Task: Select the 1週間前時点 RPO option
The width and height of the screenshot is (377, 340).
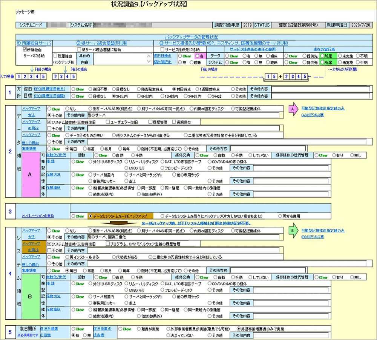Action: [x=197, y=89]
